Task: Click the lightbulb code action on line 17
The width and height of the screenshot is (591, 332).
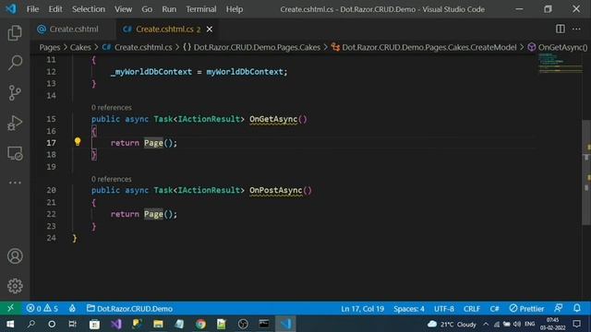Action: pyautogui.click(x=78, y=142)
